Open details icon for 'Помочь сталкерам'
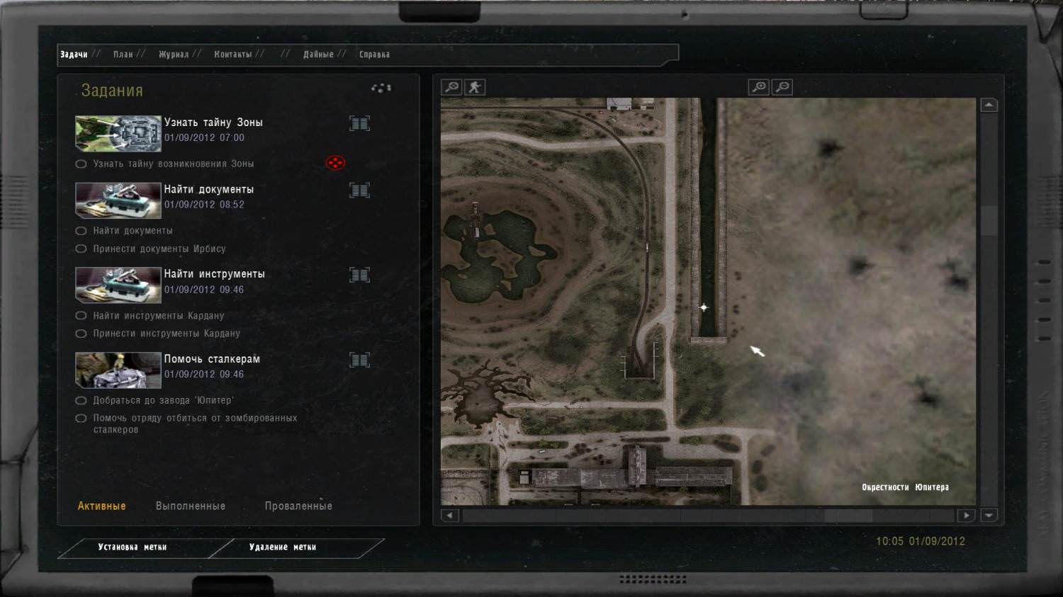The height and width of the screenshot is (597, 1063). 359,360
